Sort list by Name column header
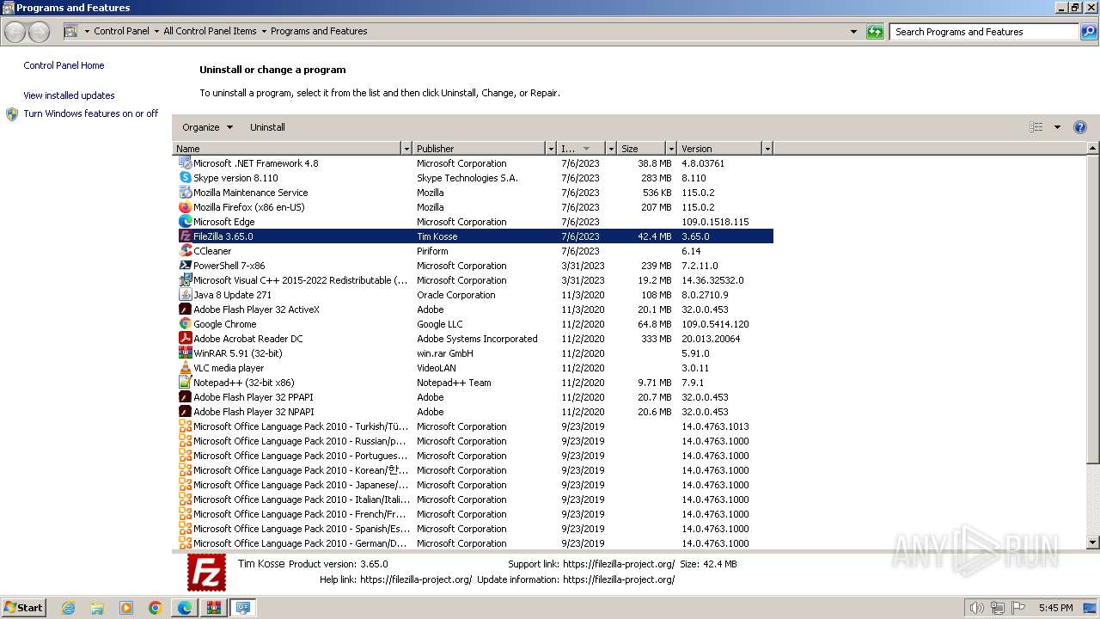 (x=287, y=149)
